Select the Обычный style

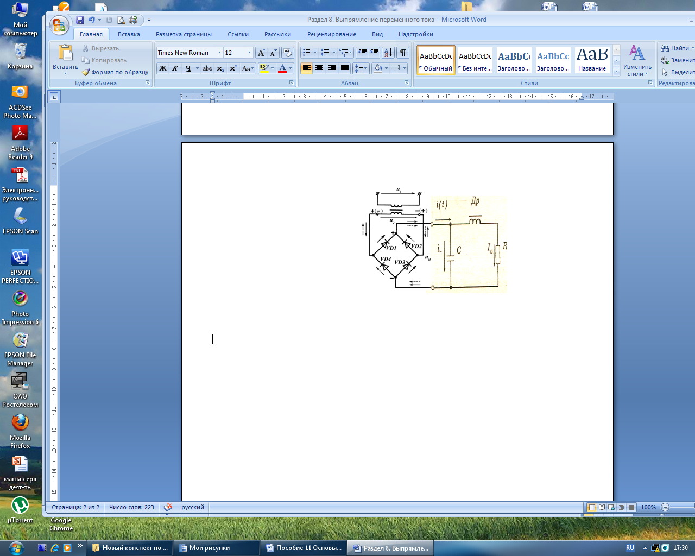pos(436,60)
